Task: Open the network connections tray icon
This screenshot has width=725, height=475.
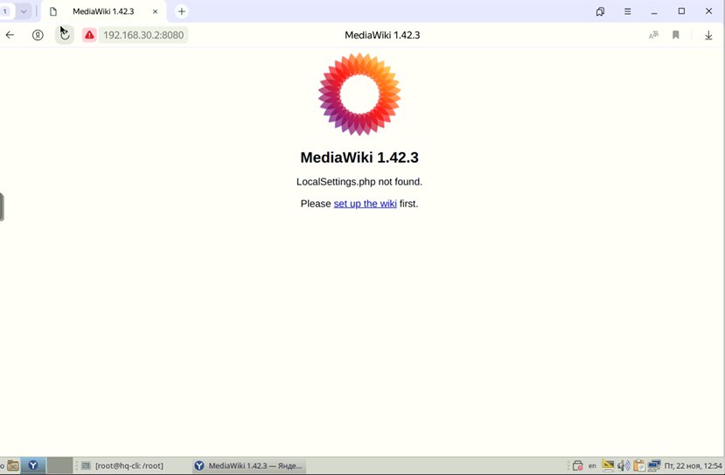Action: [654, 465]
